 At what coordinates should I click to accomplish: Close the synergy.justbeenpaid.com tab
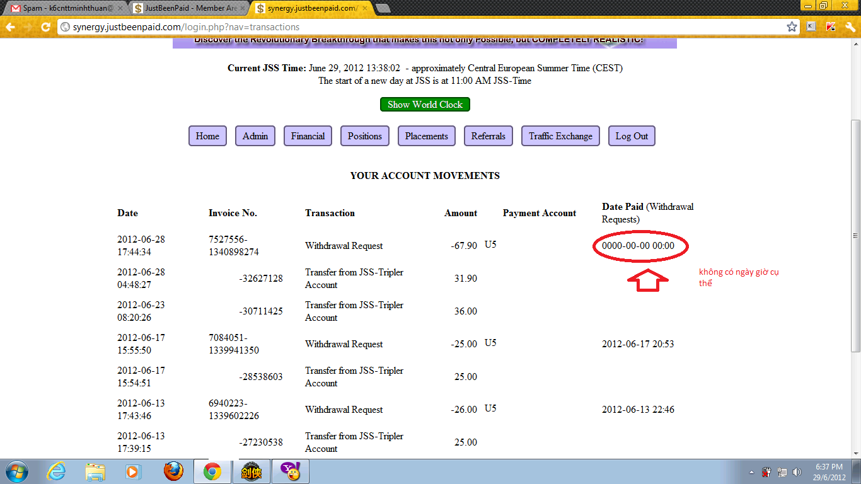pos(365,8)
